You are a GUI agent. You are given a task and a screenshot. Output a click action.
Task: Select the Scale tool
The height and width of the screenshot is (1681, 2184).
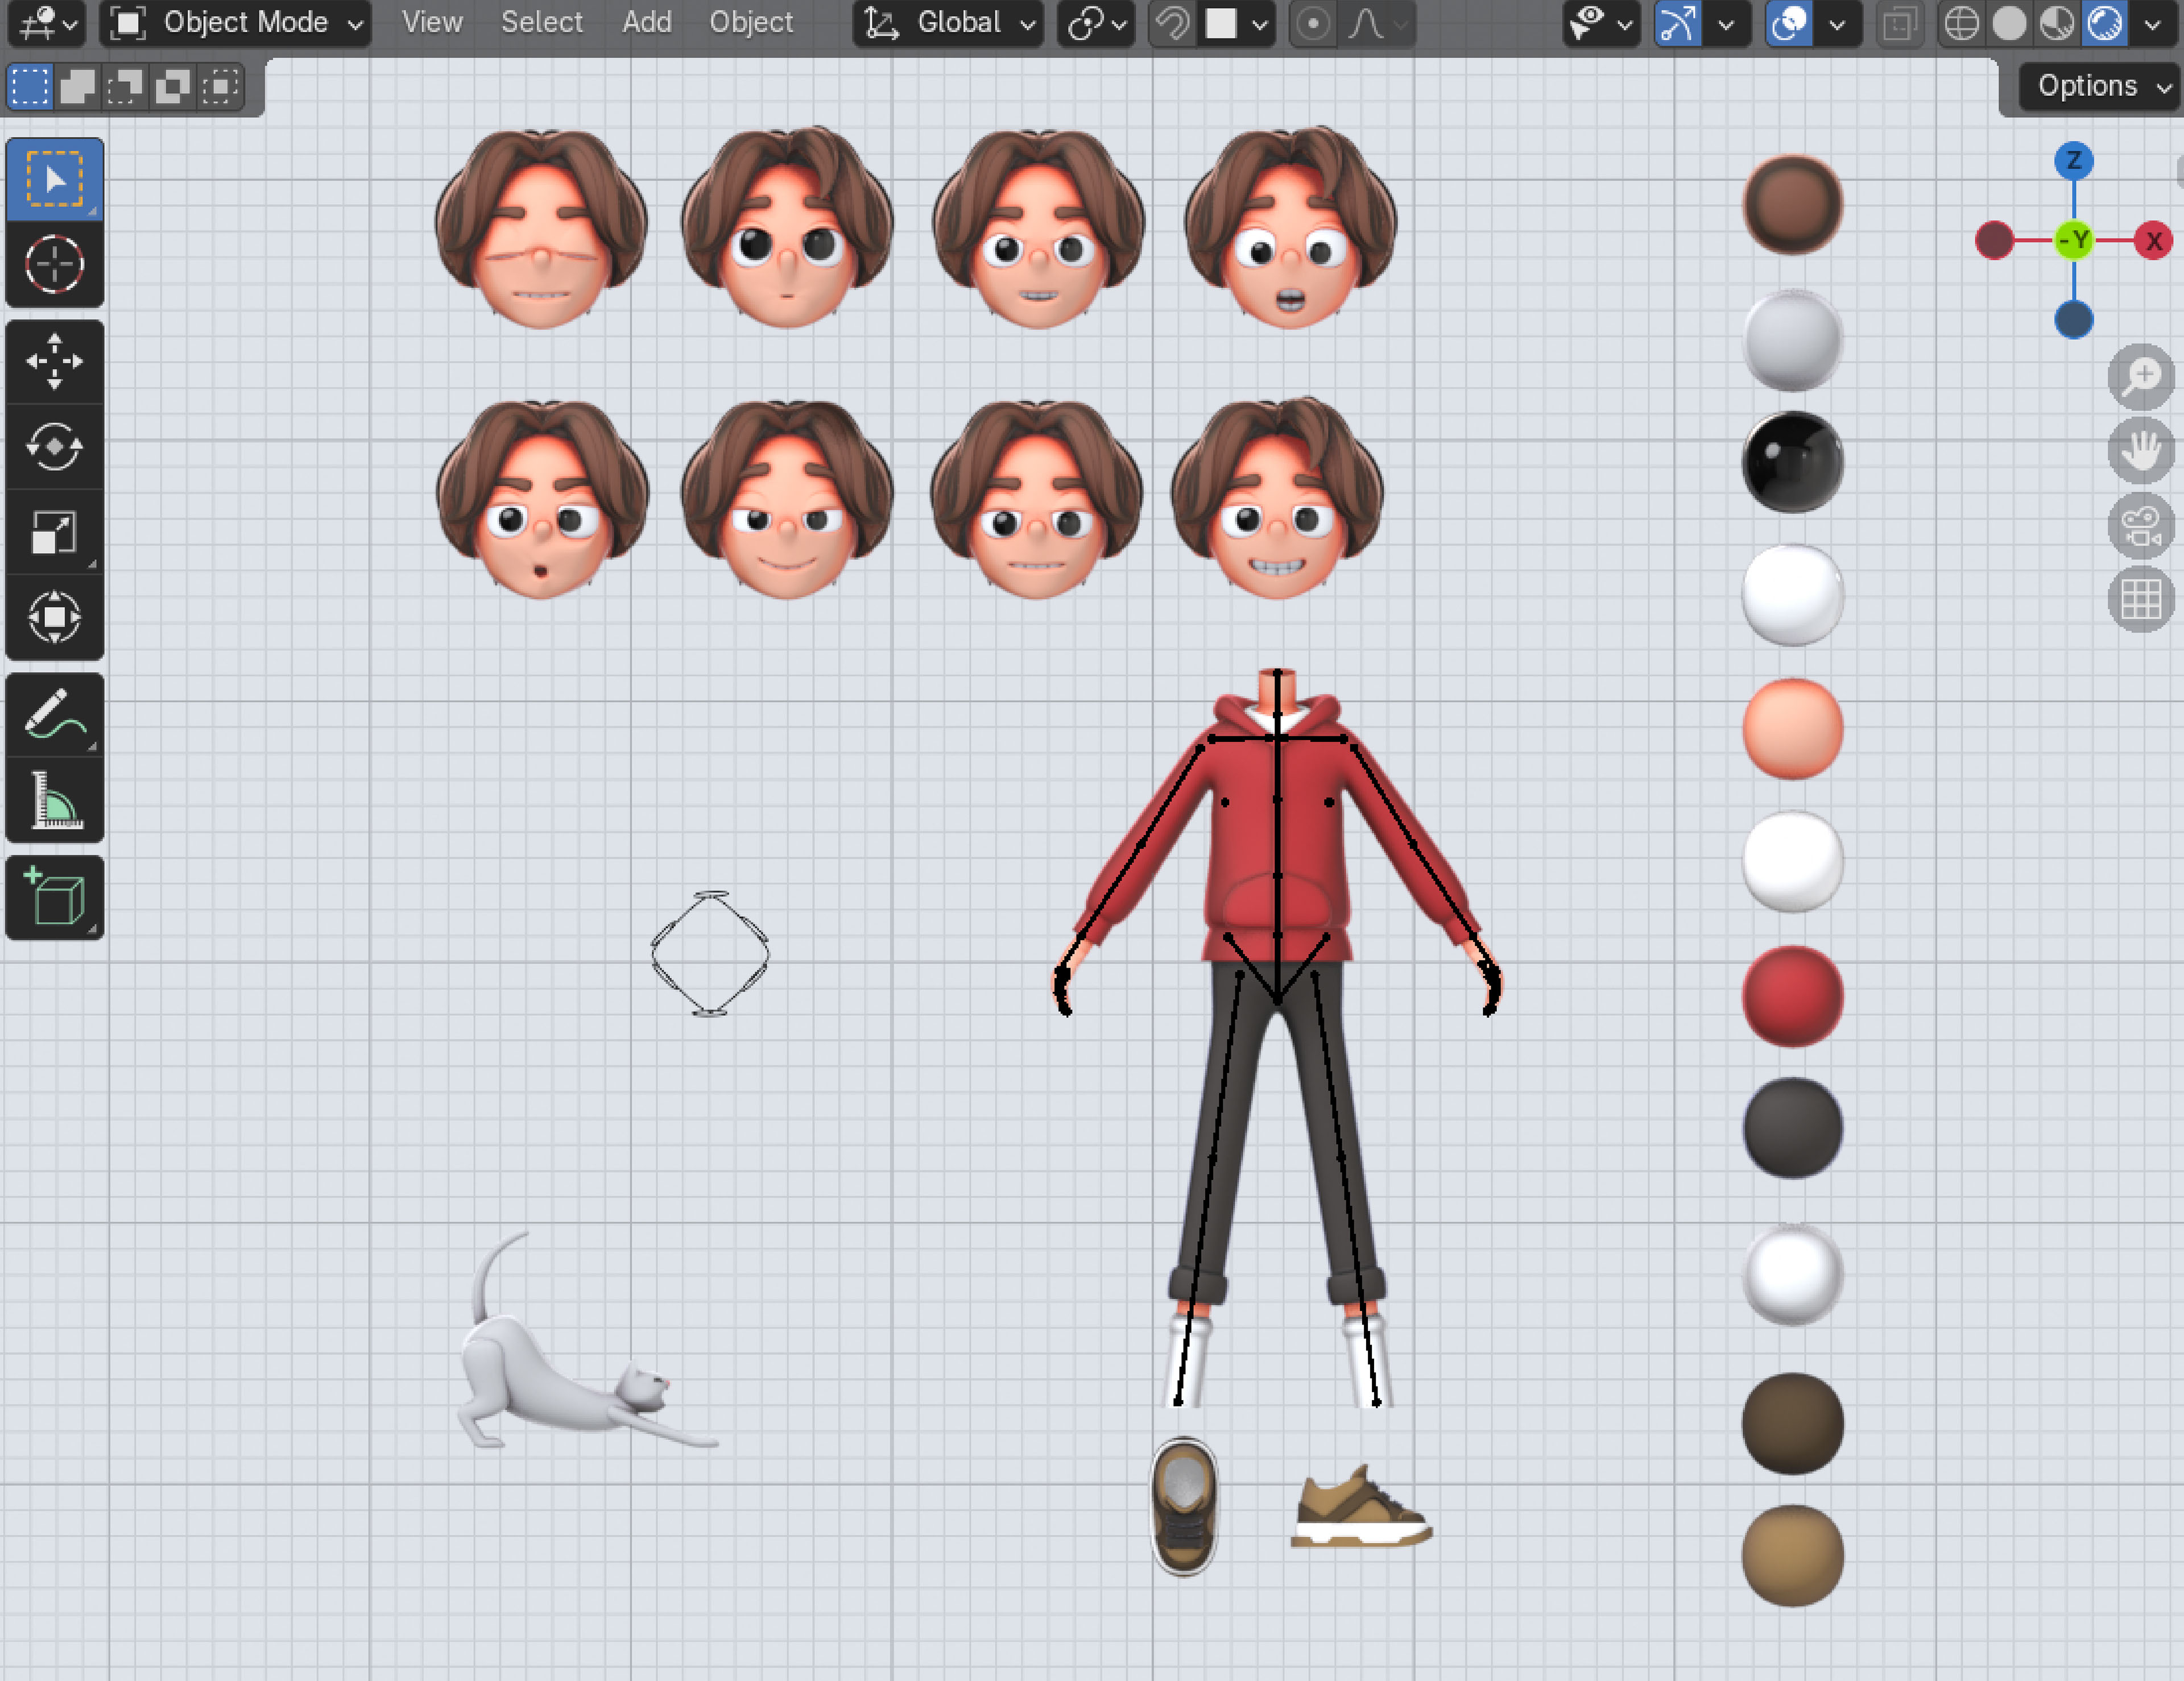tap(54, 532)
